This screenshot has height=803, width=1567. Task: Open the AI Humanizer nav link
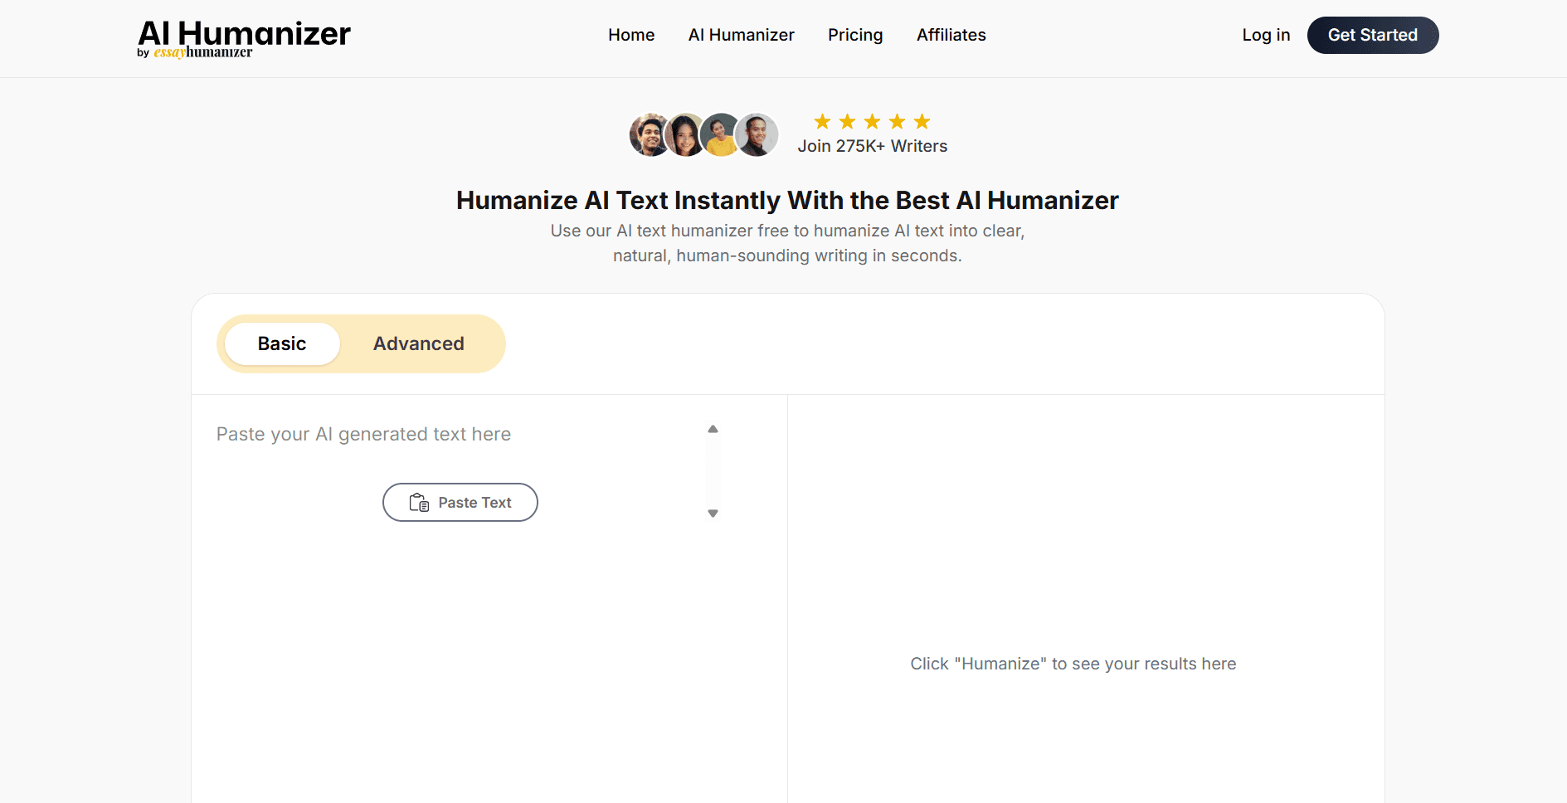click(742, 35)
